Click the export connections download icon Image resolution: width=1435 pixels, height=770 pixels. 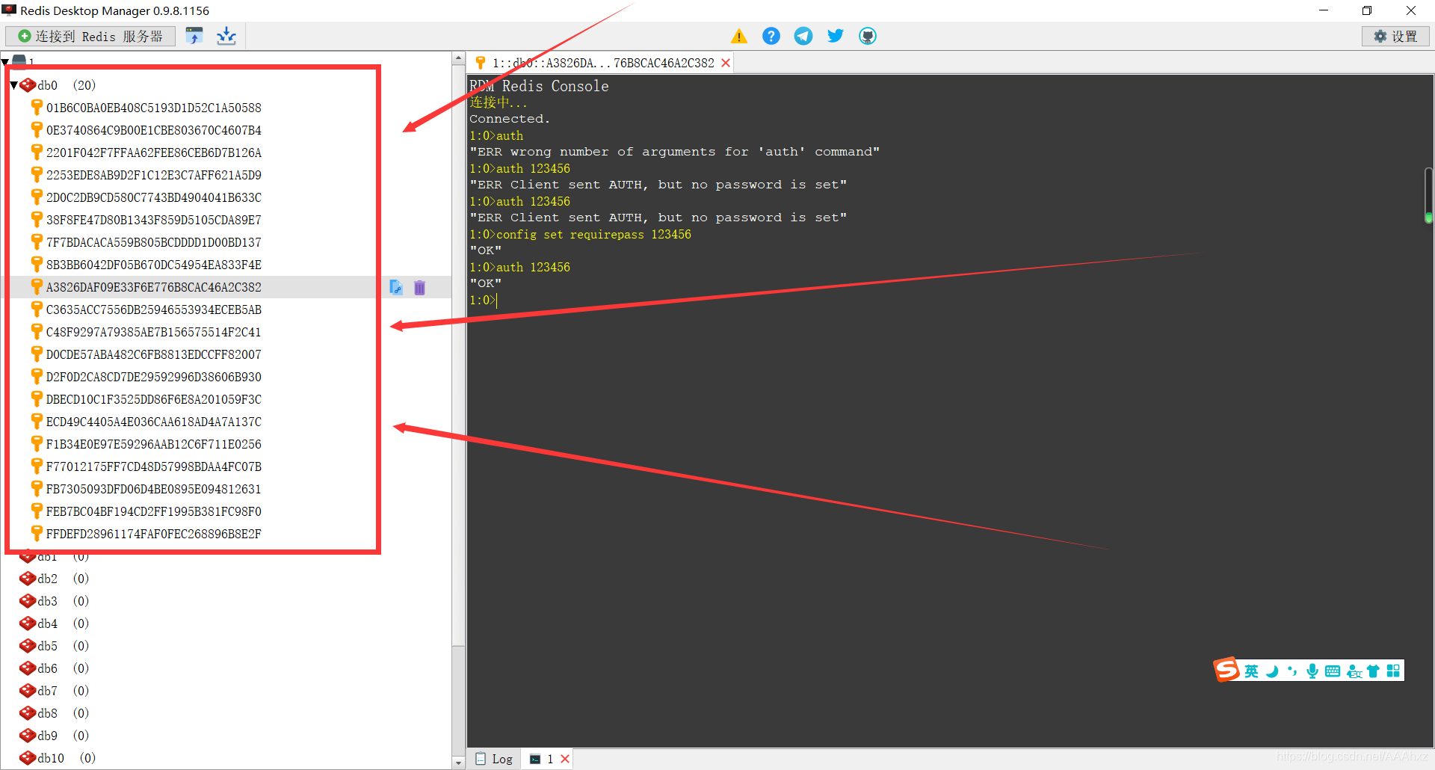tap(226, 36)
